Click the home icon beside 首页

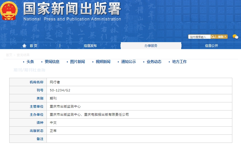(x=25, y=46)
